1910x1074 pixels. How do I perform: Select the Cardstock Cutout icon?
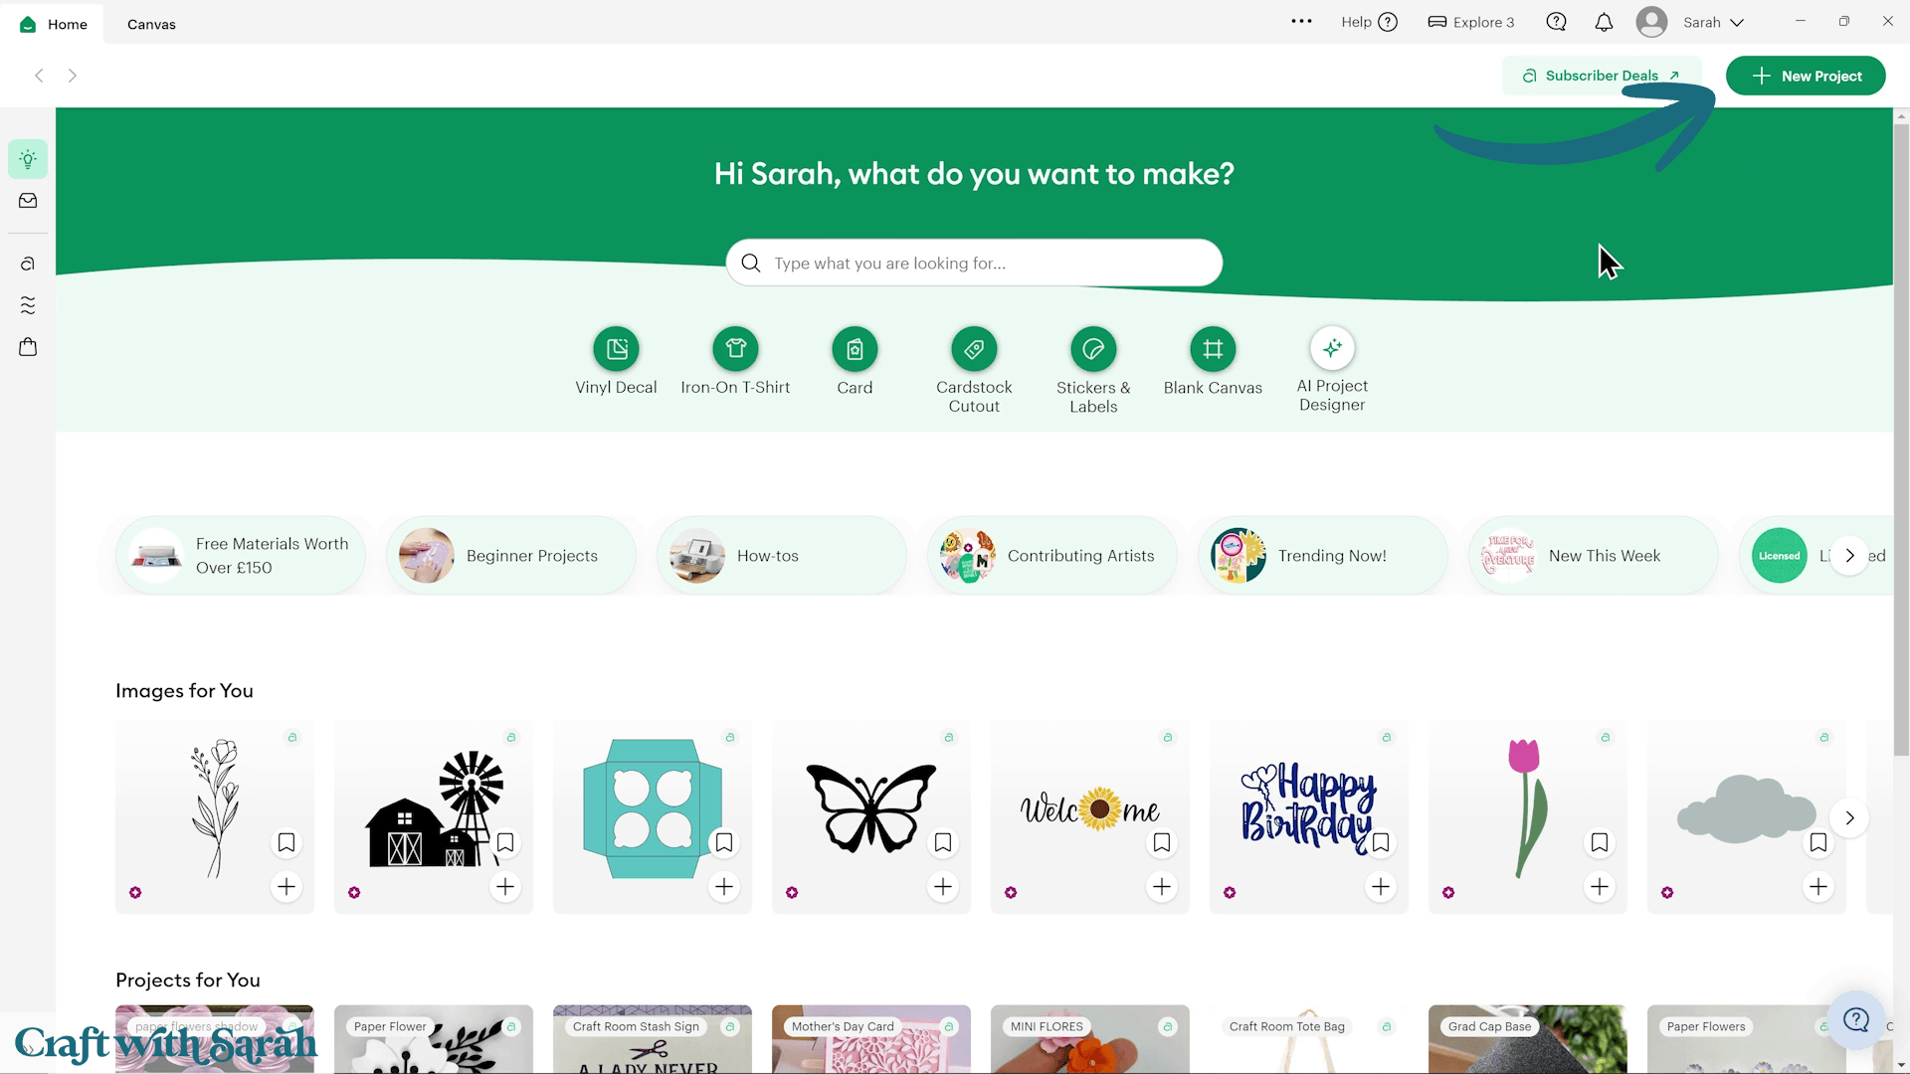tap(974, 349)
